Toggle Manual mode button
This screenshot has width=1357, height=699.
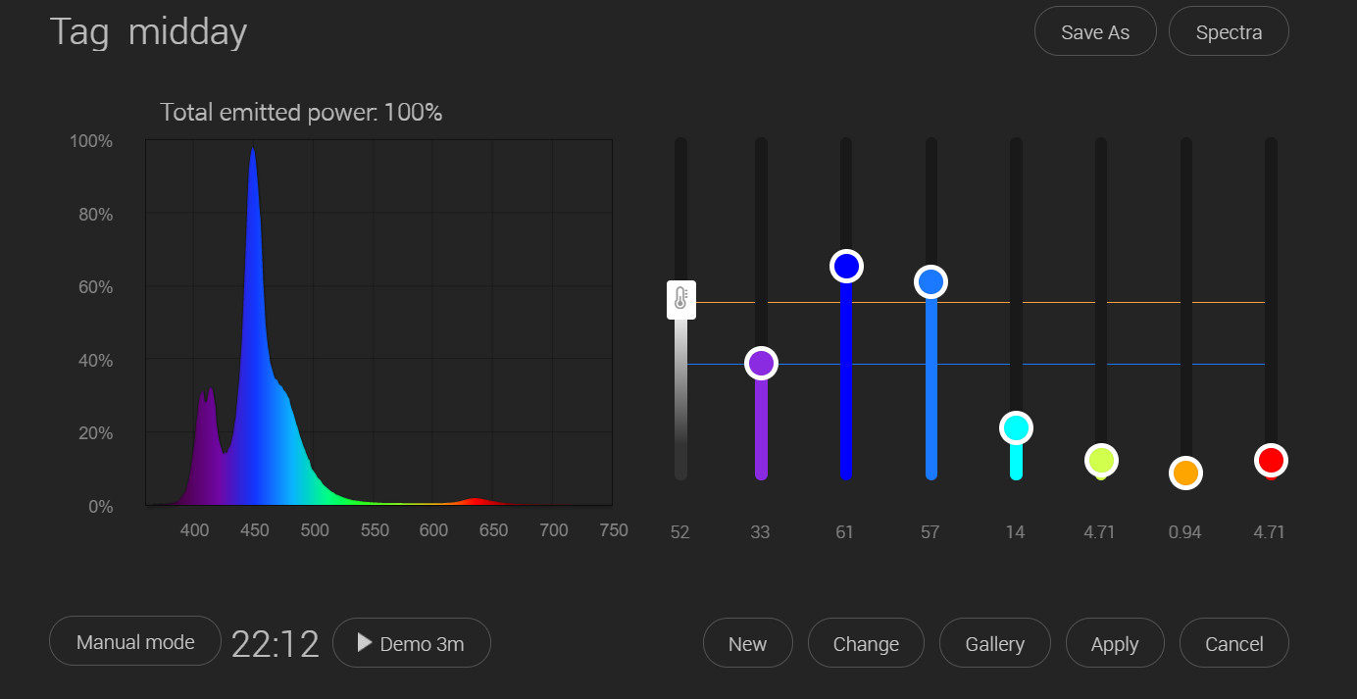pyautogui.click(x=135, y=642)
